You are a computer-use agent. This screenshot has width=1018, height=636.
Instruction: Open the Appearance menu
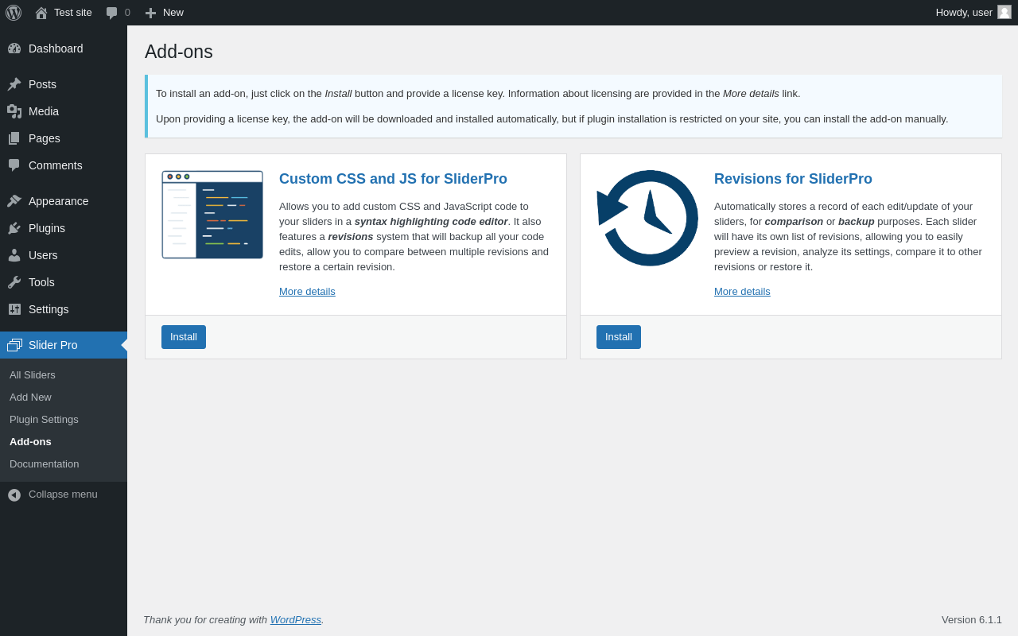(x=64, y=201)
